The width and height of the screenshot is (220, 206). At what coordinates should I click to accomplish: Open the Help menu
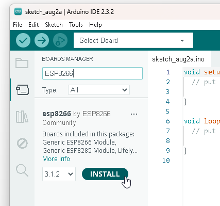click(x=95, y=25)
